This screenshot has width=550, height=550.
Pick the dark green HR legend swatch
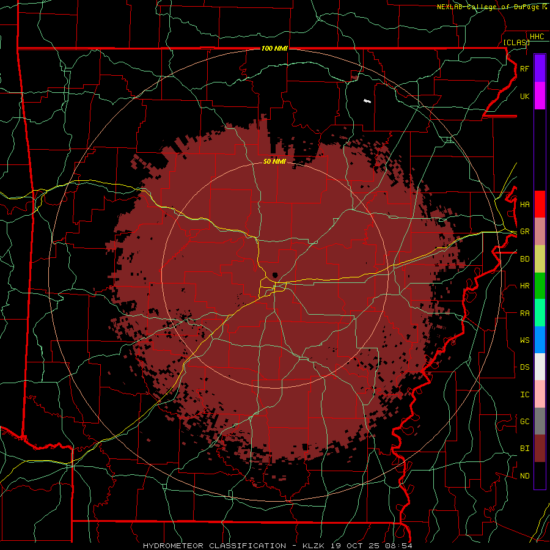(540, 285)
